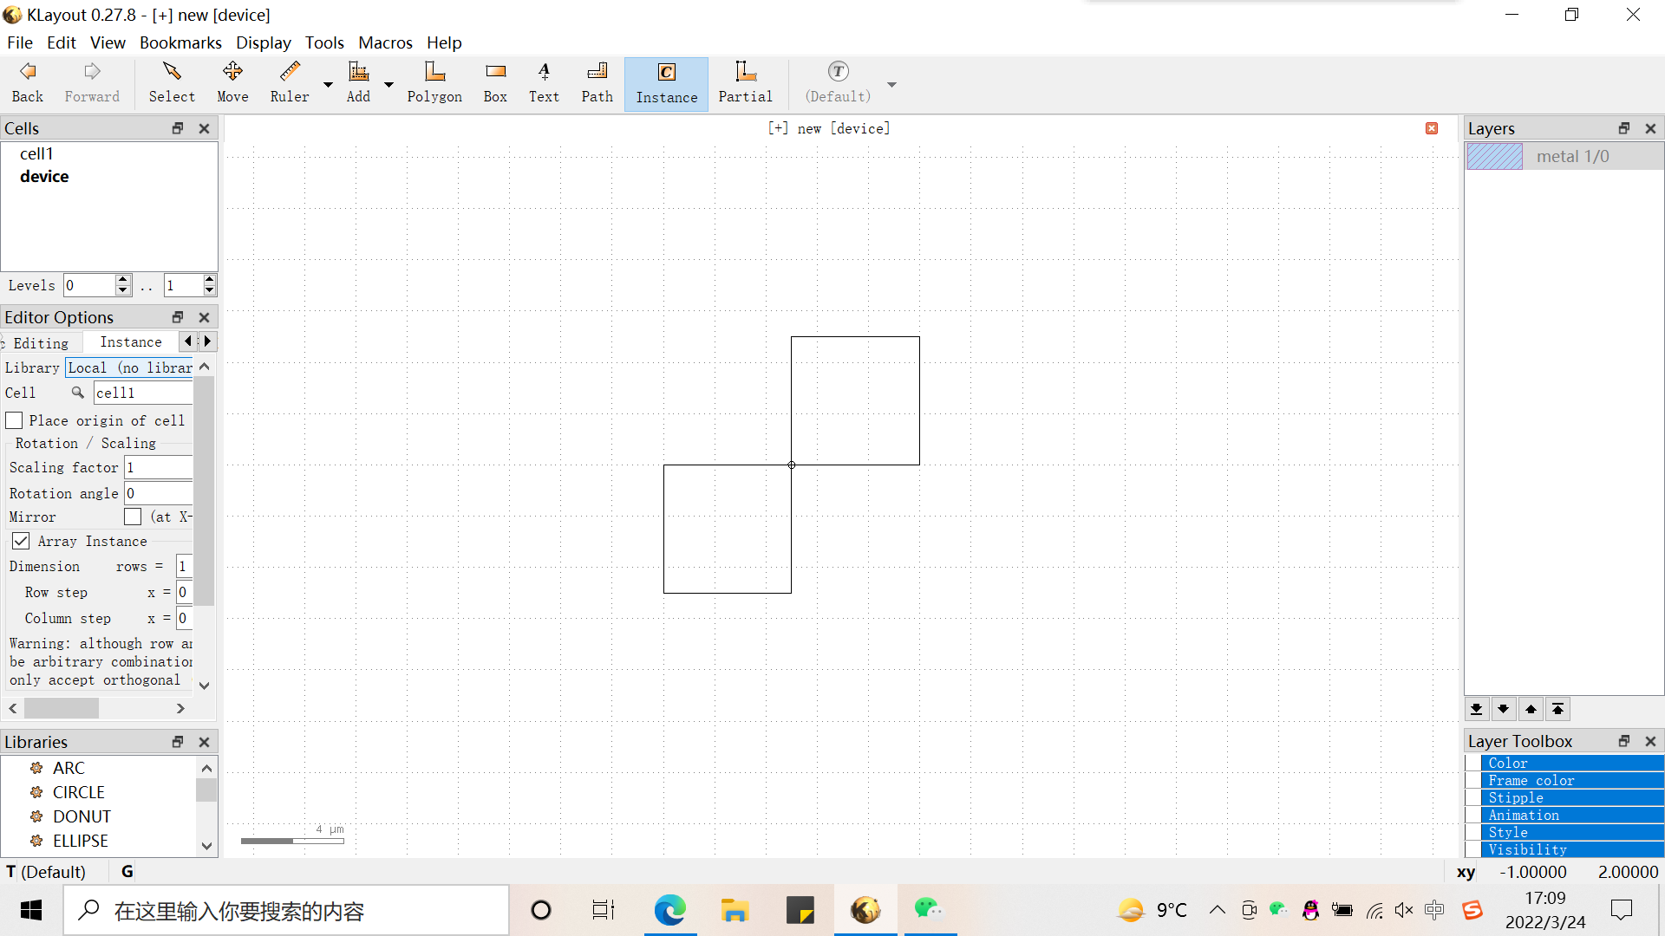Image resolution: width=1665 pixels, height=936 pixels.
Task: Open the DONUT library item
Action: (82, 816)
